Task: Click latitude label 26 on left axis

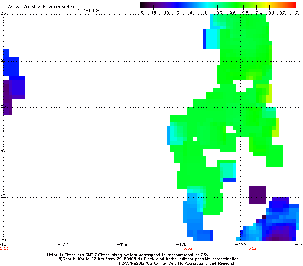Action: 3,106
